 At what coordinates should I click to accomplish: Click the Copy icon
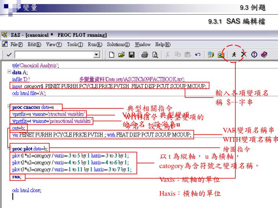tap(178, 55)
